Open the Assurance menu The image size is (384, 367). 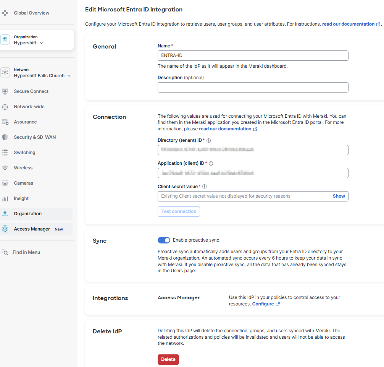(x=25, y=122)
